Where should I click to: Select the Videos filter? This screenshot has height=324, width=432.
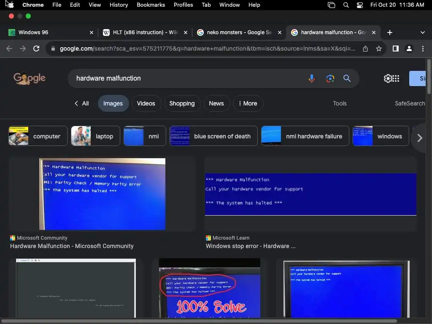(x=146, y=104)
